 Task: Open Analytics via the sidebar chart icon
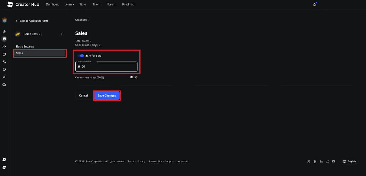4,47
